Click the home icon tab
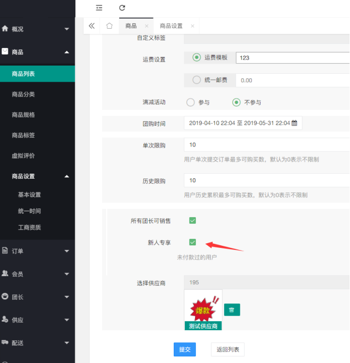The image size is (350, 363). tap(109, 26)
